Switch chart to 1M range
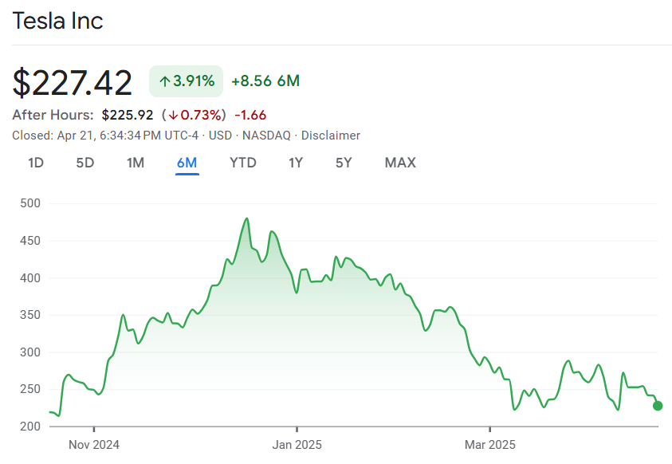Image resolution: width=672 pixels, height=464 pixels. [136, 163]
